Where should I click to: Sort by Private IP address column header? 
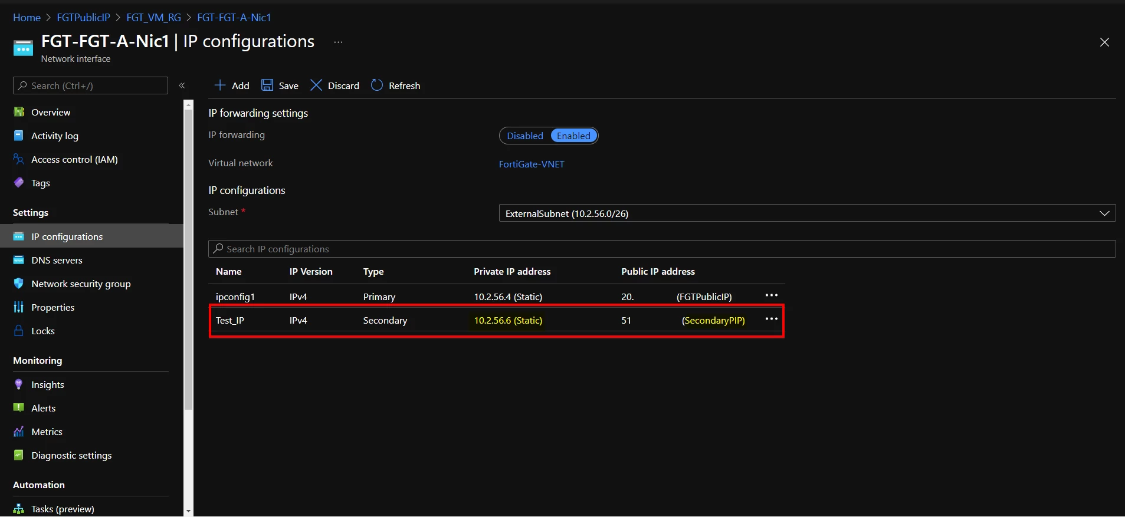coord(512,271)
